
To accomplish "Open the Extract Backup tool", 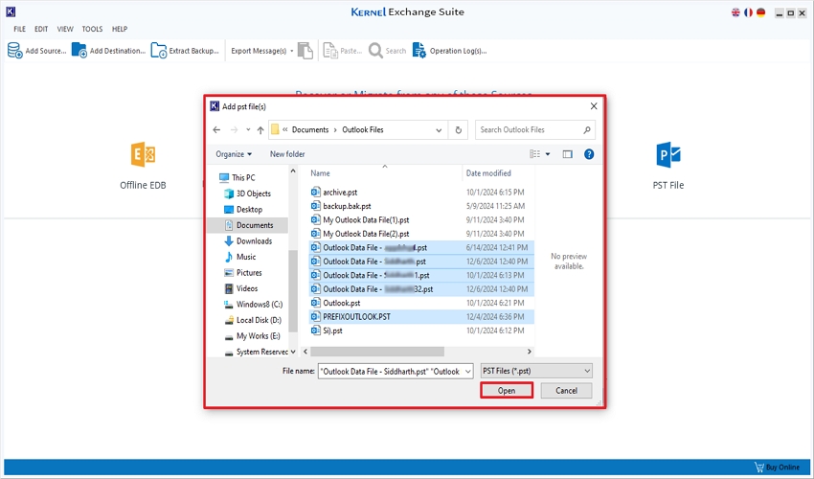I will click(185, 51).
